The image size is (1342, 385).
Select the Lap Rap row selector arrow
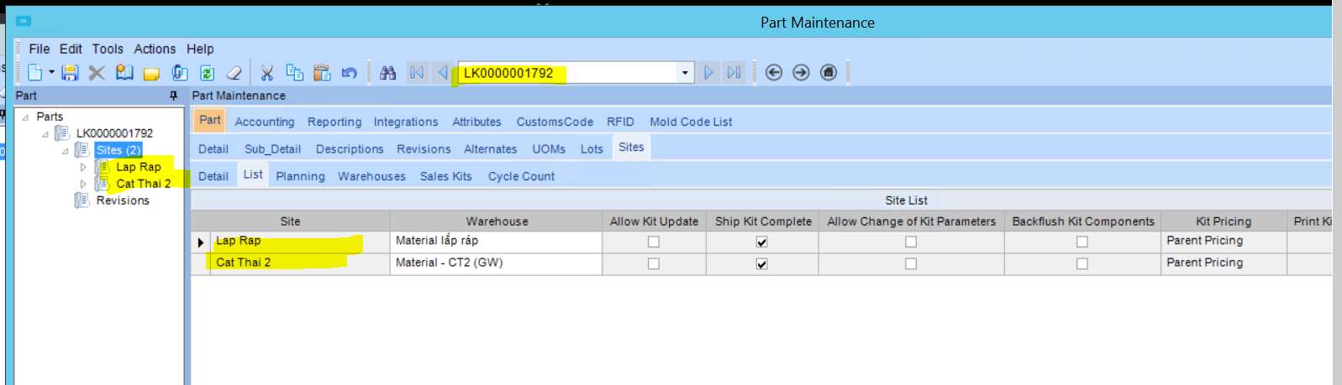click(x=200, y=242)
